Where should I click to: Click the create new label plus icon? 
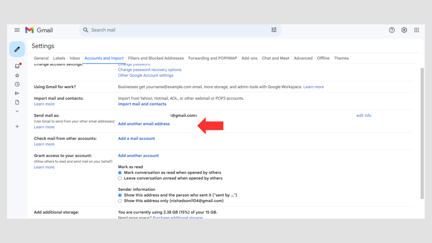17,127
